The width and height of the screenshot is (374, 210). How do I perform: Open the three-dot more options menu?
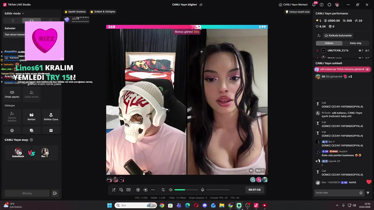tap(153, 190)
